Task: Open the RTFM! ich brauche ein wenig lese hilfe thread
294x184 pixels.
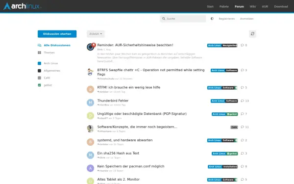Action: pos(128,87)
